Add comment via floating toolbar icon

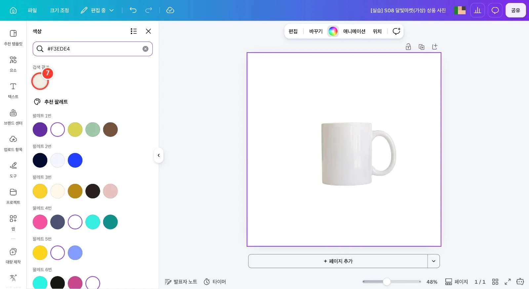396,31
